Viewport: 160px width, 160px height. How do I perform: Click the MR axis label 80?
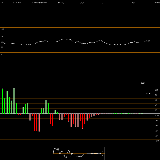click(x=156, y=95)
